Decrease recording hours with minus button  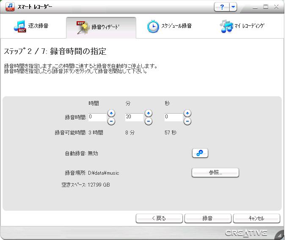[111, 121]
